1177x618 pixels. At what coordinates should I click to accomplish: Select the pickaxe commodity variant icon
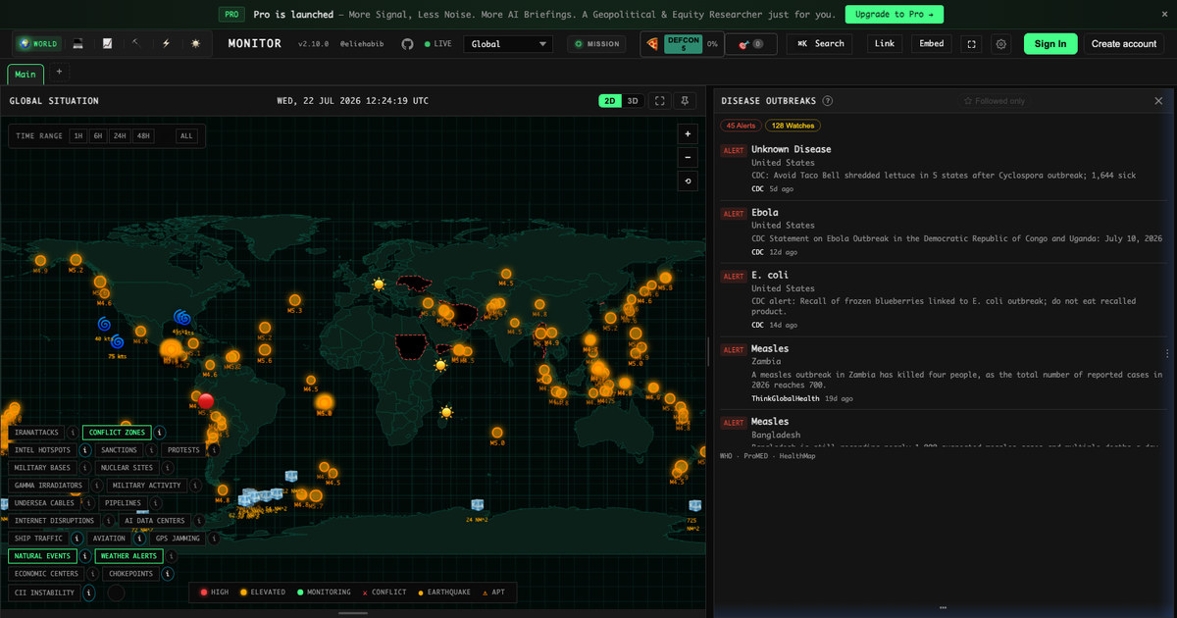(x=136, y=43)
